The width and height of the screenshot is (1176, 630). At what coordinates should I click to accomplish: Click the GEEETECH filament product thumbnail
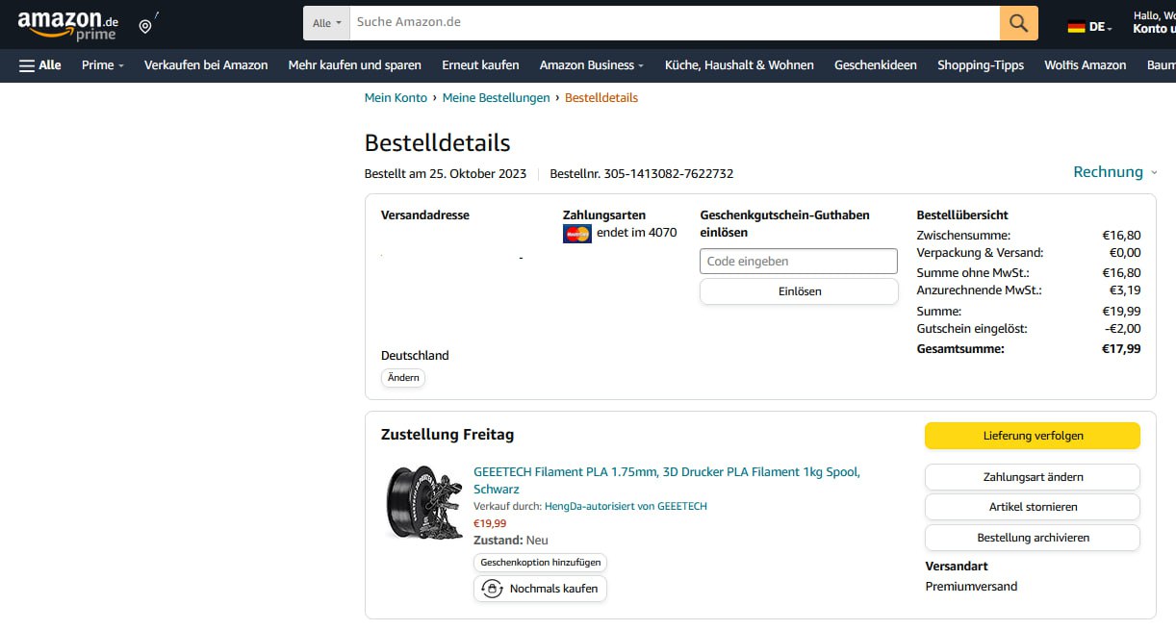(423, 503)
